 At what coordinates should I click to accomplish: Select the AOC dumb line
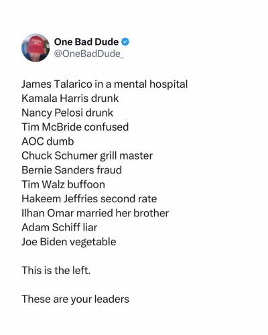point(48,141)
